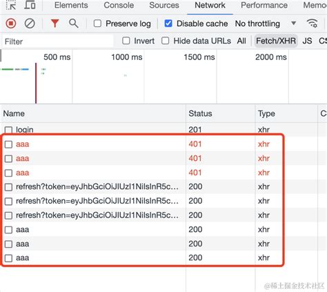The width and height of the screenshot is (327, 292).
Task: Select the Fetch/XHR filter button
Action: tap(276, 41)
